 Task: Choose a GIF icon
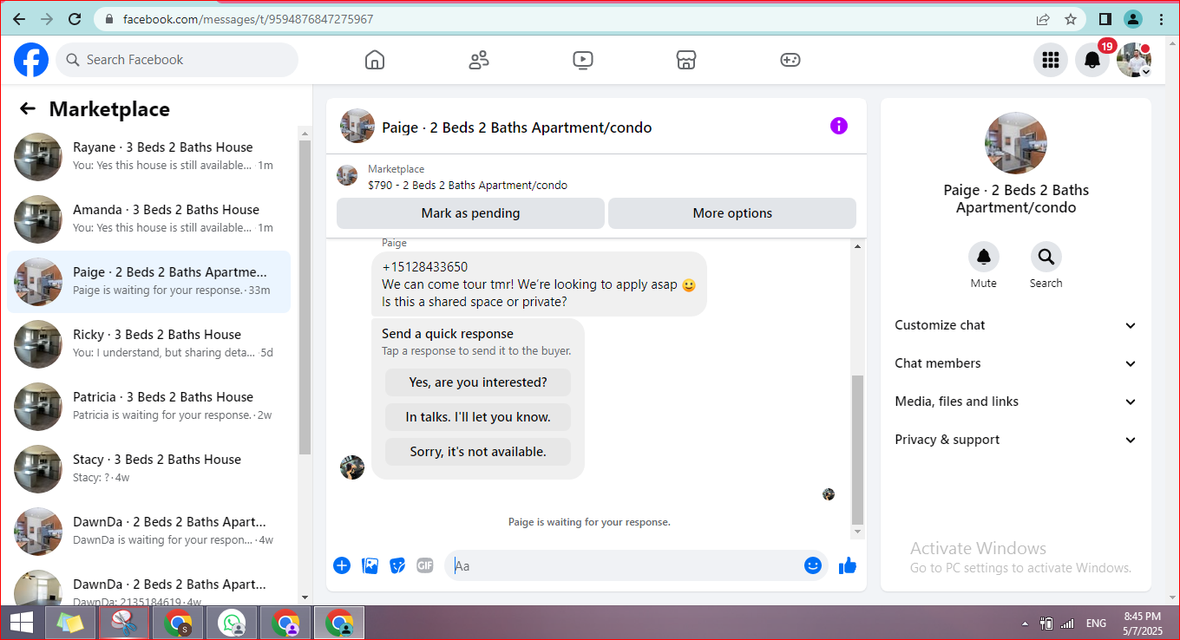pos(424,565)
